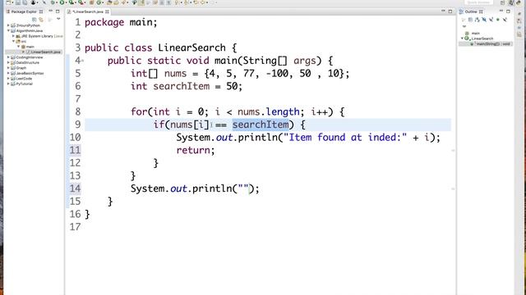Maximize the editor area
Image resolution: width=526 pixels, height=295 pixels.
[x=450, y=11]
